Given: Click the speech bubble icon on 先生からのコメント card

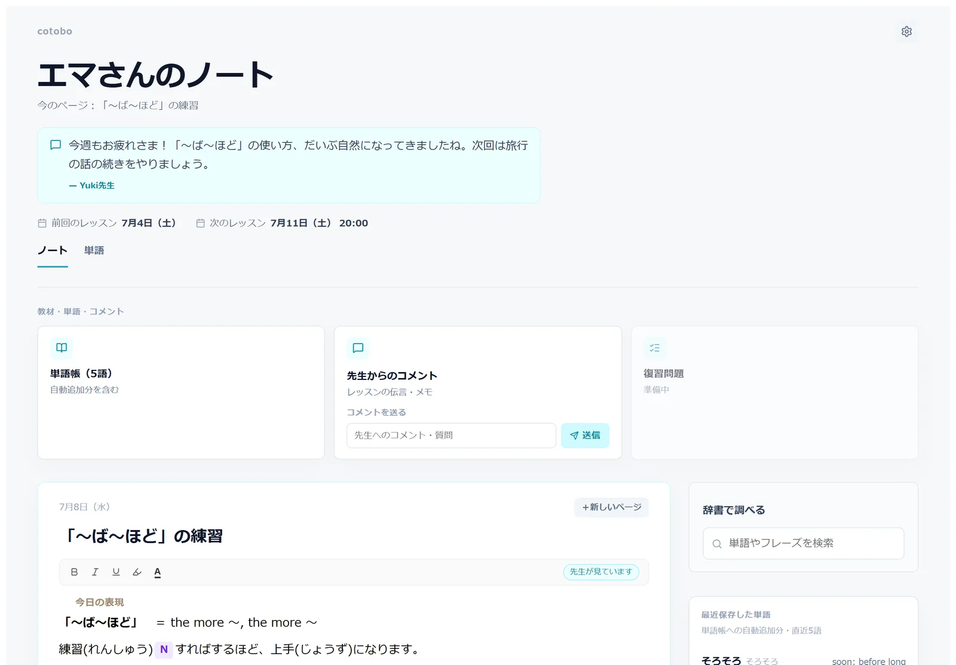Looking at the screenshot, I should (358, 348).
